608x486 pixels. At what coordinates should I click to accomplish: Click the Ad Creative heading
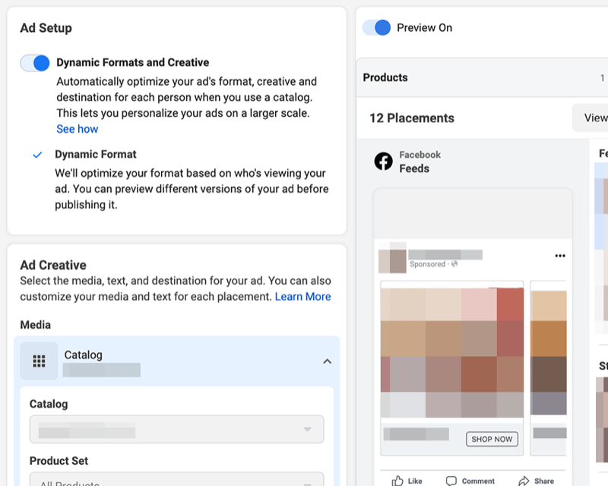point(53,265)
